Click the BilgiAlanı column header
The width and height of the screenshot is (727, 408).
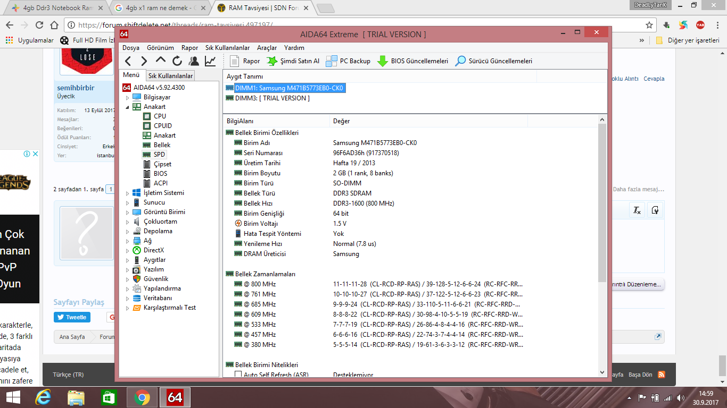276,121
